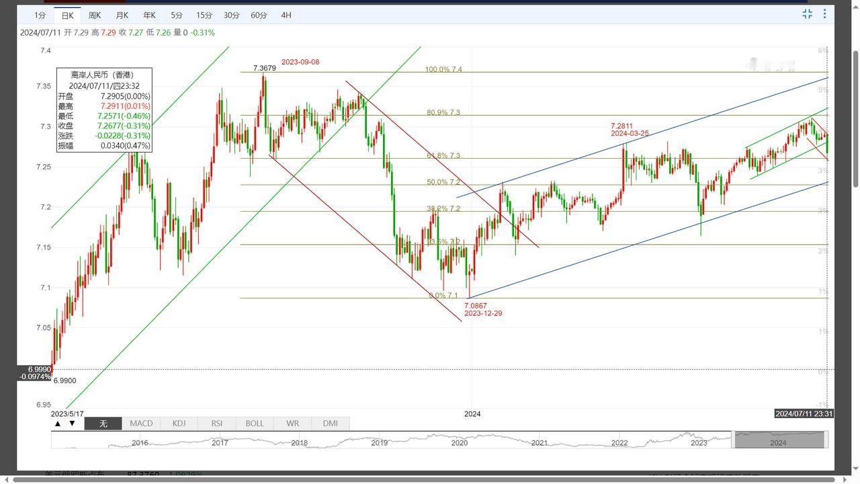Open the 月K monthly chart tab
This screenshot has height=484, width=860.
click(122, 15)
